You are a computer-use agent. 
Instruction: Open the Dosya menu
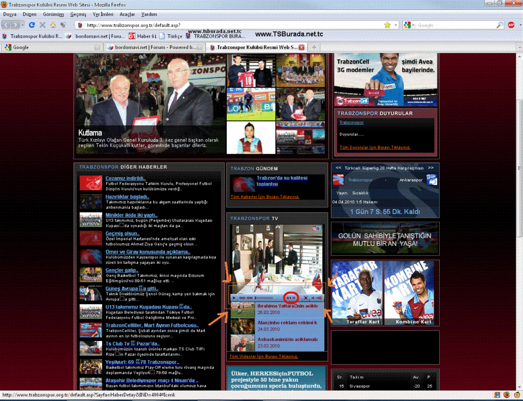pyautogui.click(x=10, y=14)
